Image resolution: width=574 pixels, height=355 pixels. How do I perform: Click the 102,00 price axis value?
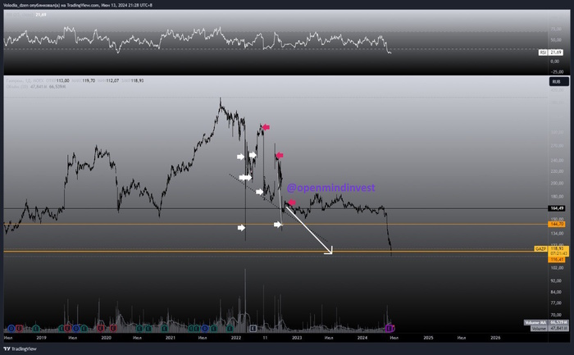(557, 268)
